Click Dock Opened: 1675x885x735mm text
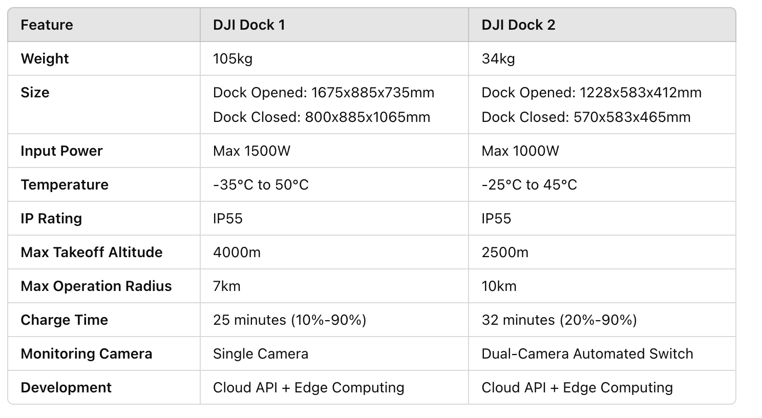762x418 pixels. tap(323, 93)
